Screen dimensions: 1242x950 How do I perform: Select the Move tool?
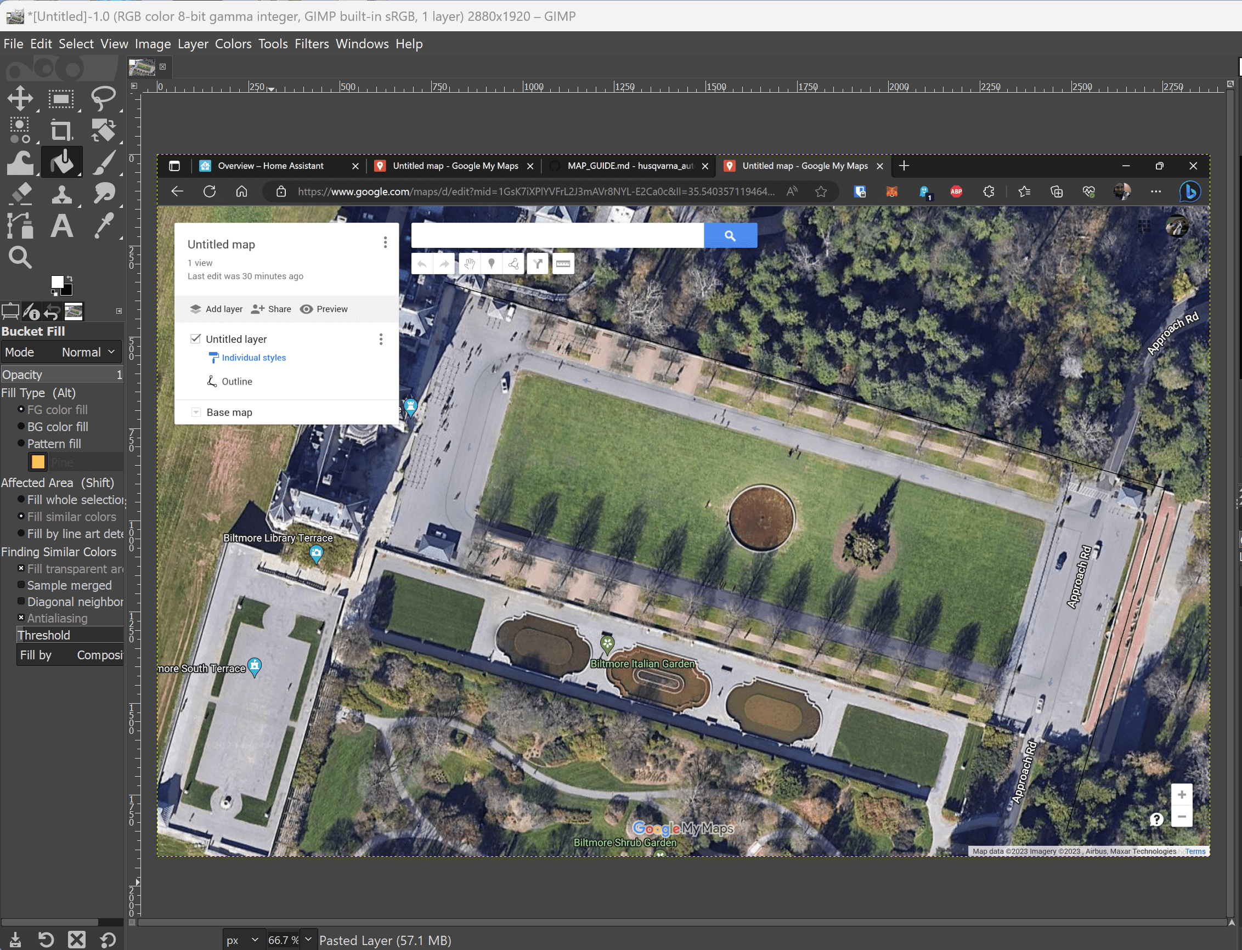pos(20,99)
